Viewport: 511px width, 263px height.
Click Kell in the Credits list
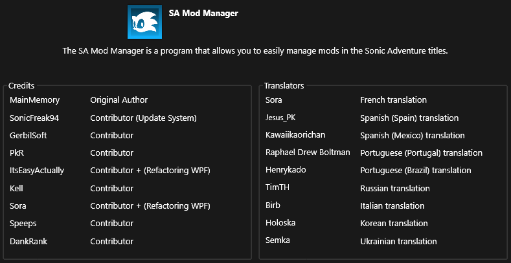coord(17,188)
